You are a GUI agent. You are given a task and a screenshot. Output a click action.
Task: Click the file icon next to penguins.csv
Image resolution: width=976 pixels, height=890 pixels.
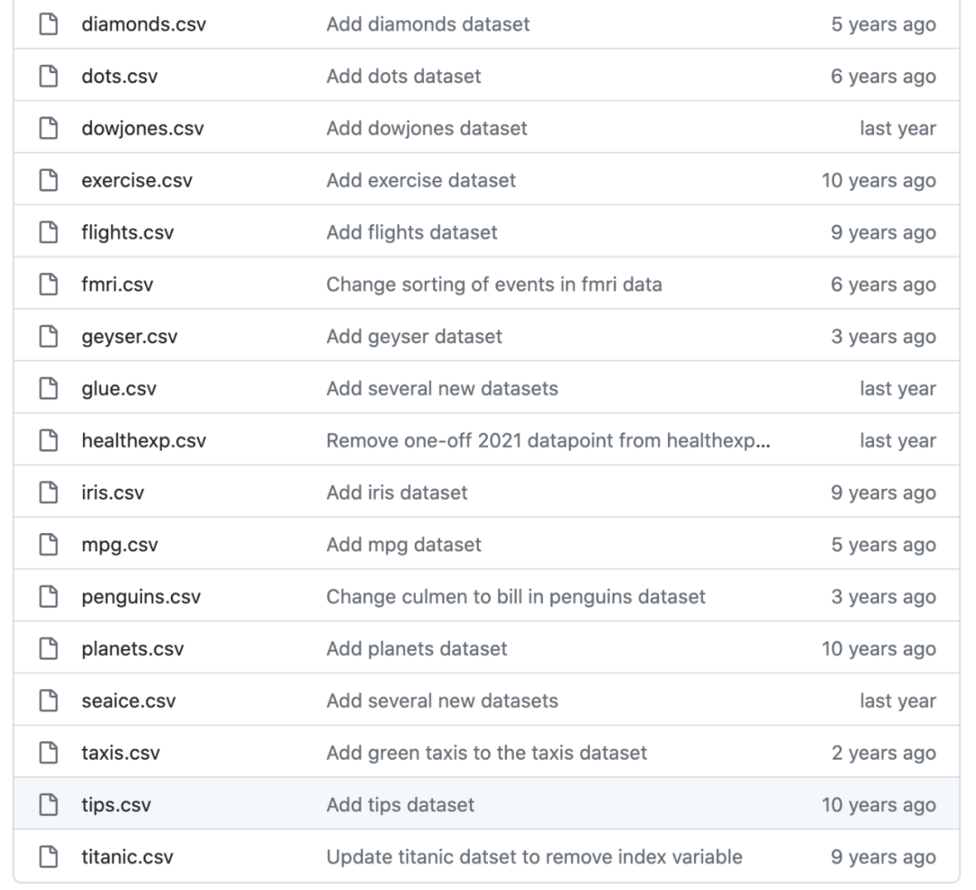pyautogui.click(x=46, y=597)
